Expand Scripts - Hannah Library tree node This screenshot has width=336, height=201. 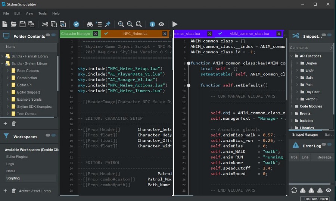pos(2,56)
